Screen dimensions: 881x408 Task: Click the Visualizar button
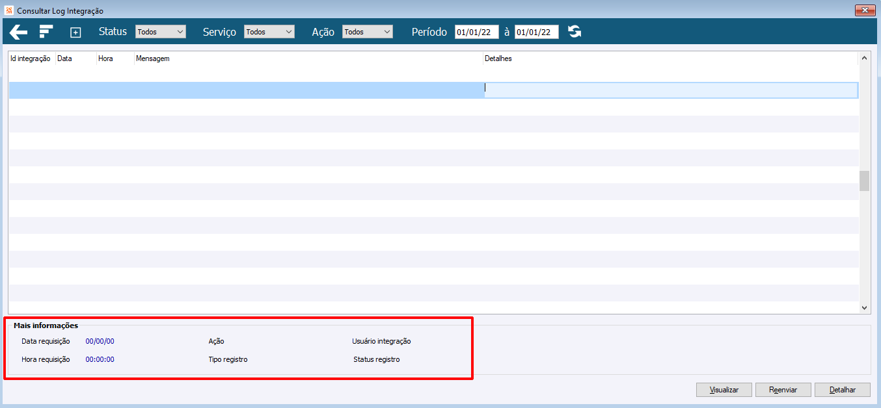point(724,390)
